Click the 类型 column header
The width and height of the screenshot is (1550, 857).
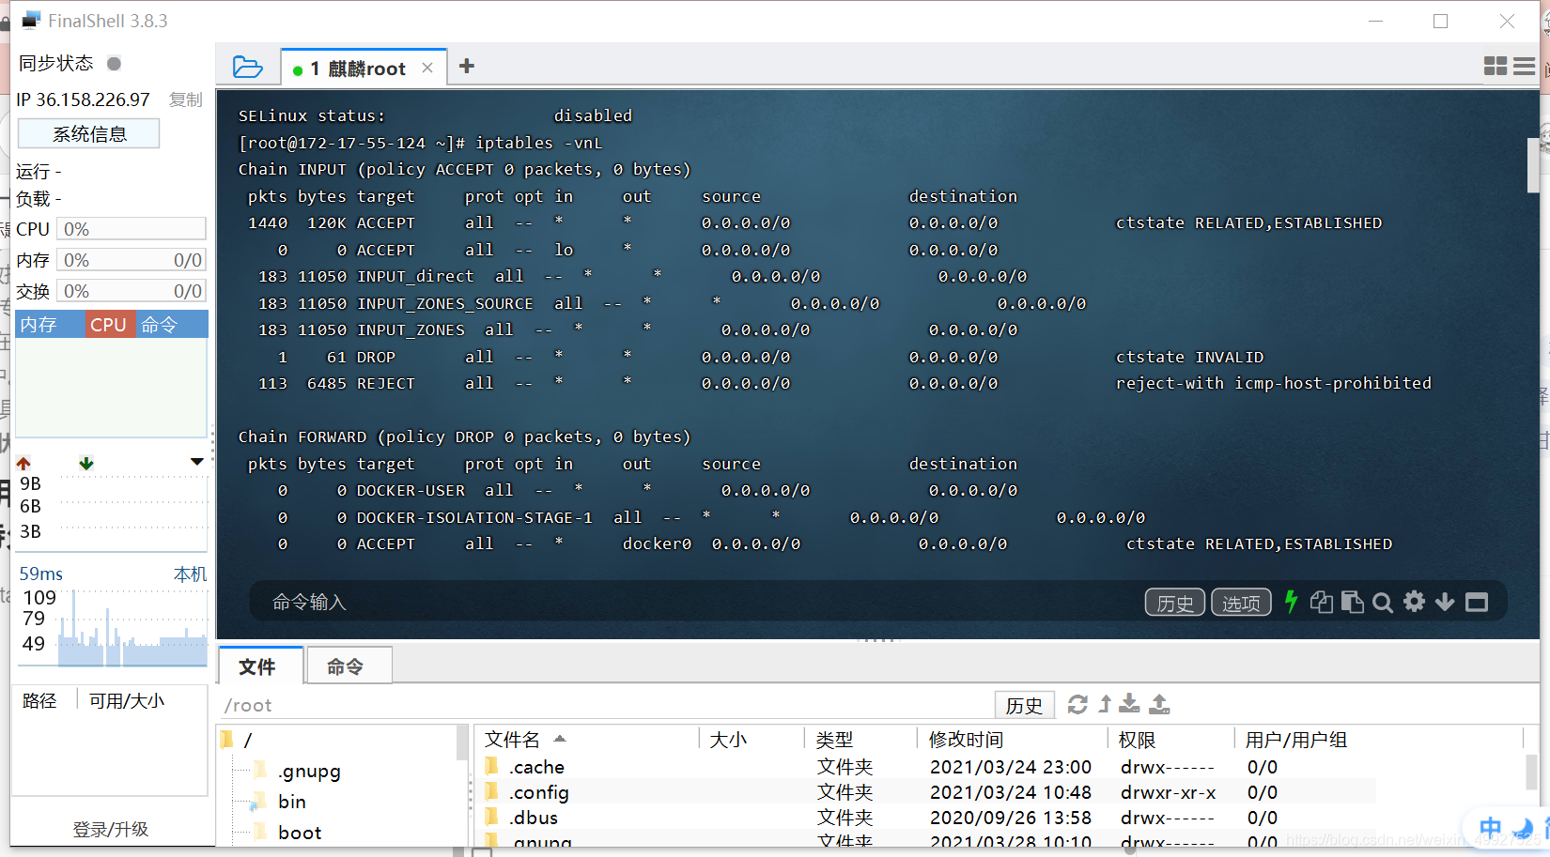click(834, 740)
